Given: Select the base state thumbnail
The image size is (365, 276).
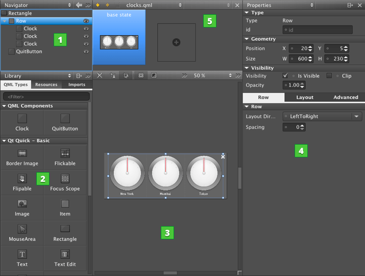Looking at the screenshot, I should (119, 37).
